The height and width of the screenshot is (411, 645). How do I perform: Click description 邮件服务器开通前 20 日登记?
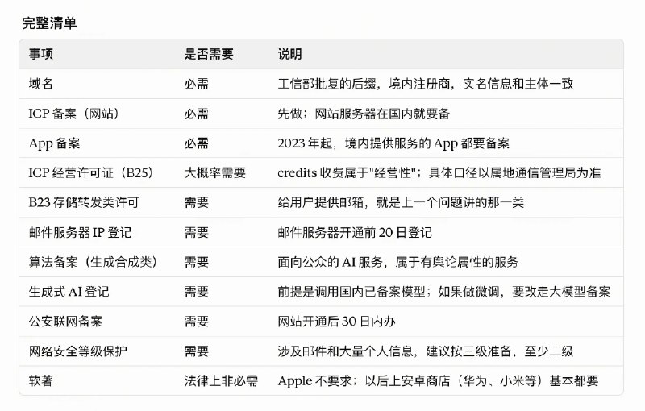click(x=355, y=233)
